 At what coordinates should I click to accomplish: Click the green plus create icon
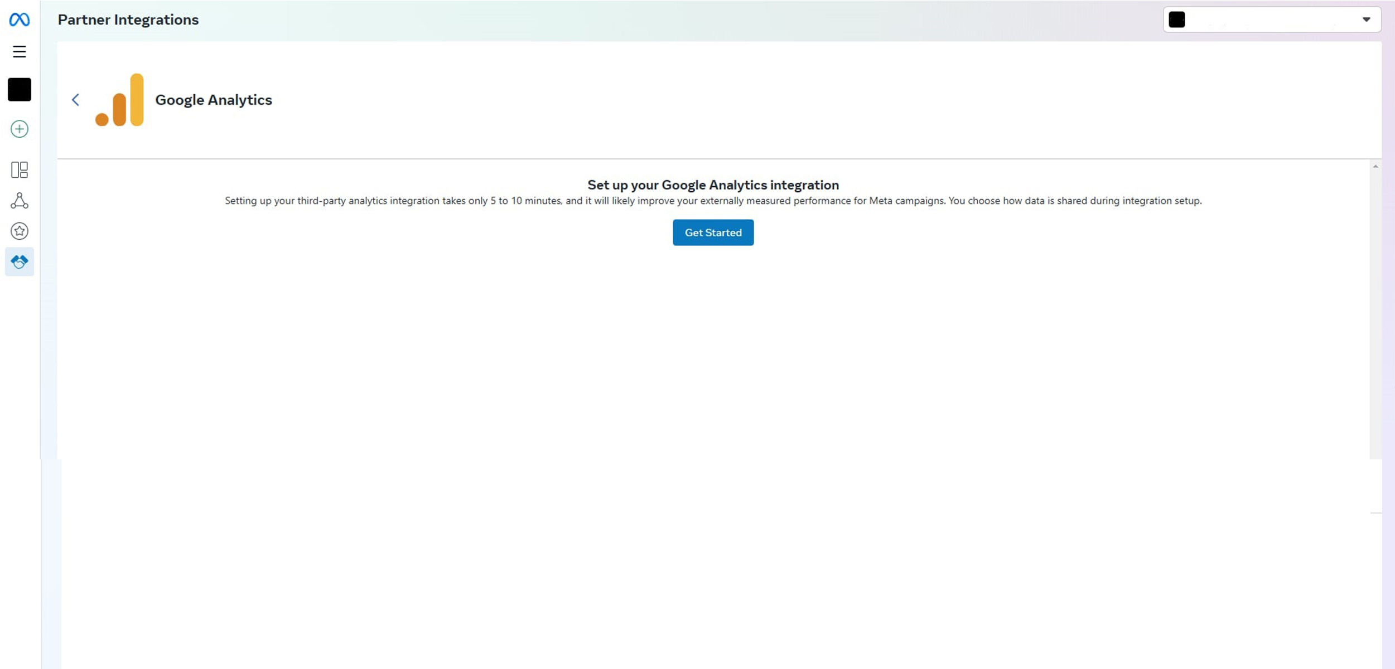tap(20, 129)
